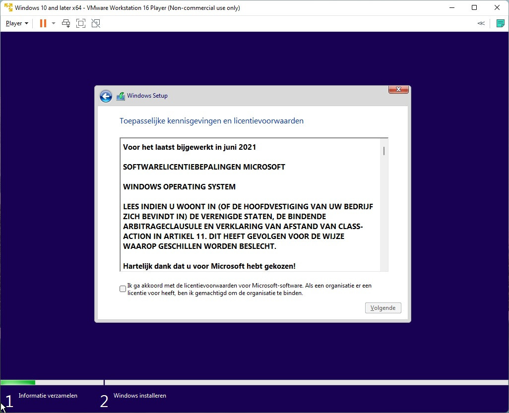The width and height of the screenshot is (509, 413).
Task: Click the 'Voor het laatst bijgewerkt in juni 2021' line
Action: [190, 147]
